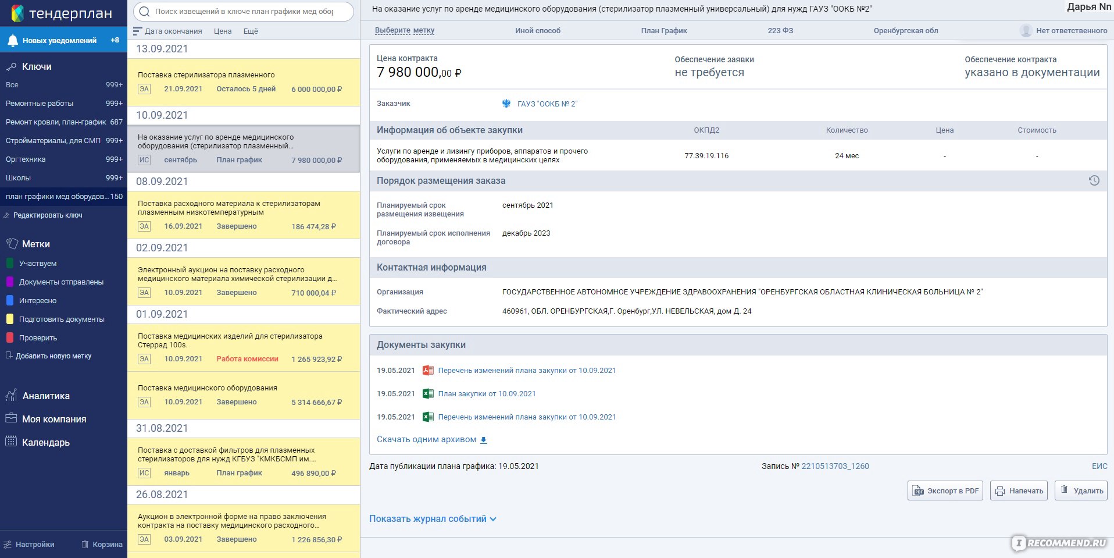
Task: Click the Тендерплан logo icon
Action: [17, 13]
